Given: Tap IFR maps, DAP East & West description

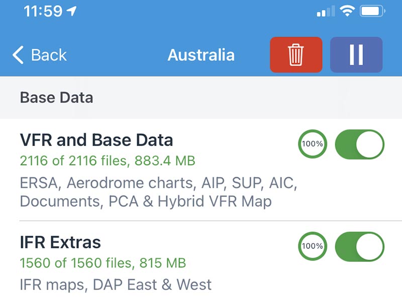Looking at the screenshot, I should pos(116,284).
